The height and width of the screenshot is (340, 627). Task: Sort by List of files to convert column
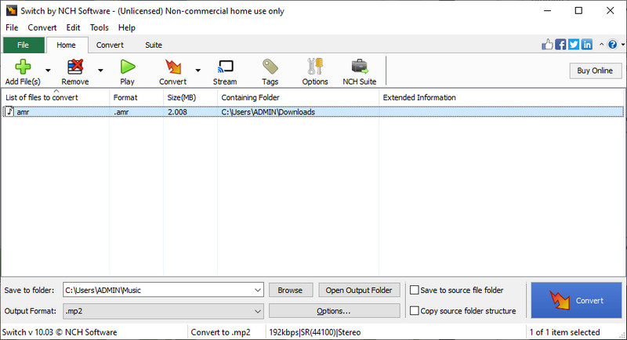(55, 97)
